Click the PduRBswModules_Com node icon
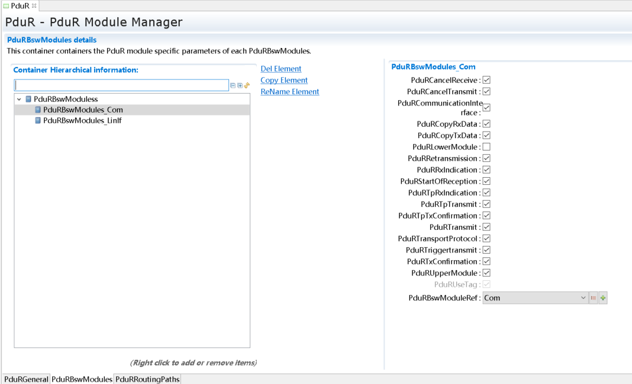This screenshot has height=384, width=632. (38, 110)
